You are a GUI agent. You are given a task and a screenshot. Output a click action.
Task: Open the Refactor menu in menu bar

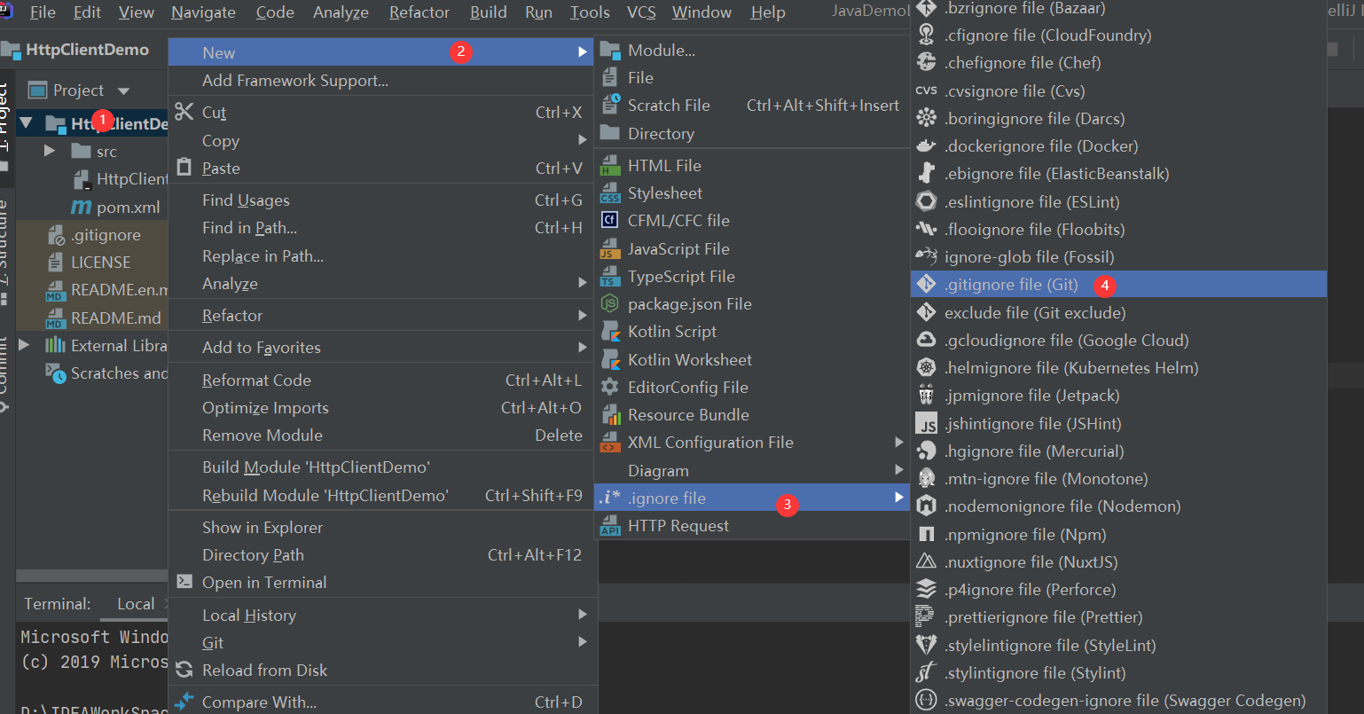point(419,12)
